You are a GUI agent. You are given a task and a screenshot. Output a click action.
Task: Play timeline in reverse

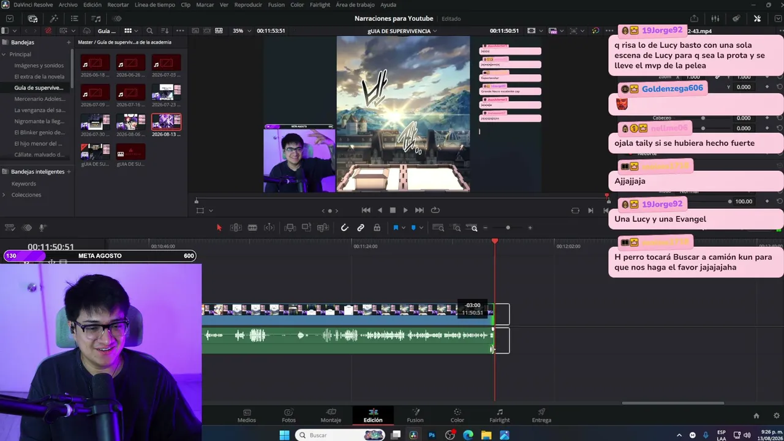(380, 210)
